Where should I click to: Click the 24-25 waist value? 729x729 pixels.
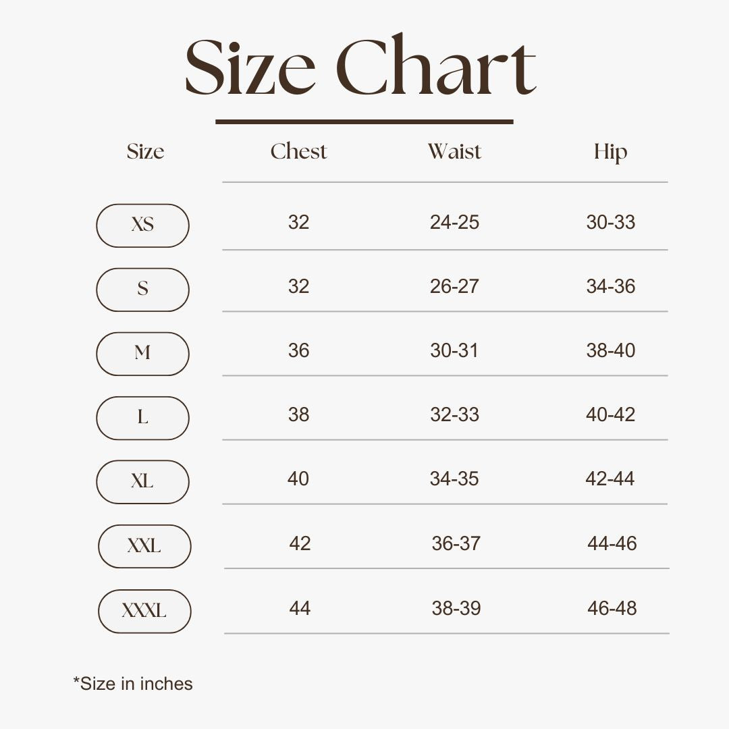[454, 222]
